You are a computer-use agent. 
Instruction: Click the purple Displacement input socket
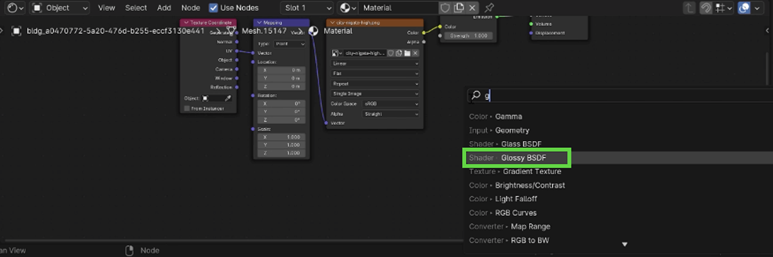531,33
